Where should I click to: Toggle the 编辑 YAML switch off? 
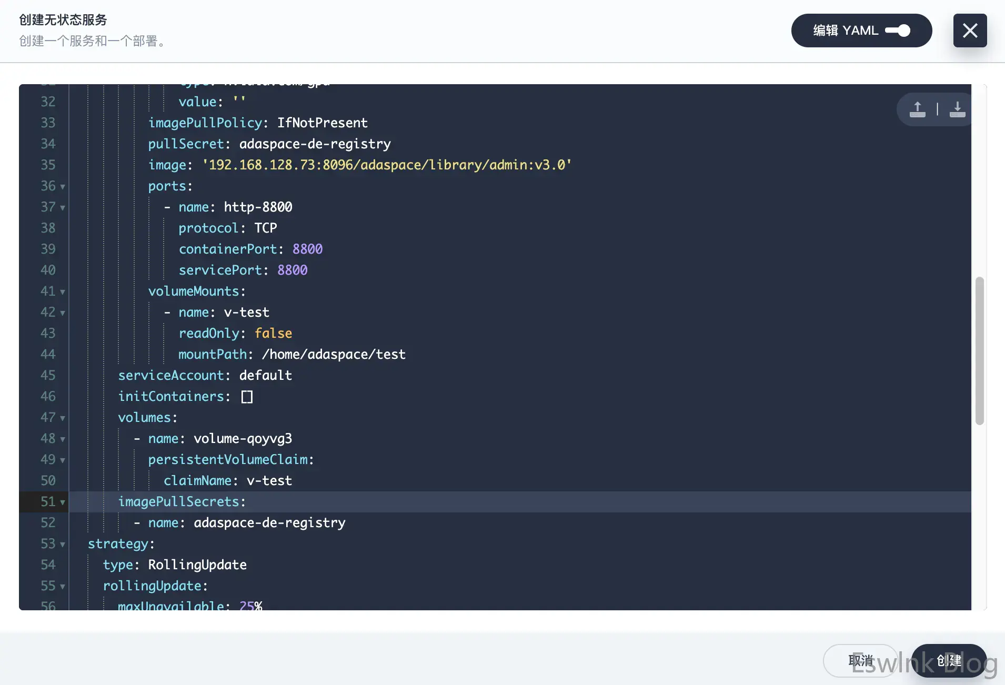898,31
